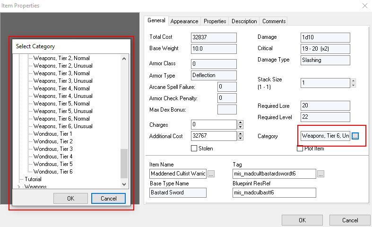Viewport: 372px width, 227px height.
Task: Click the ellipsis button next to Item Name
Action: click(211, 174)
